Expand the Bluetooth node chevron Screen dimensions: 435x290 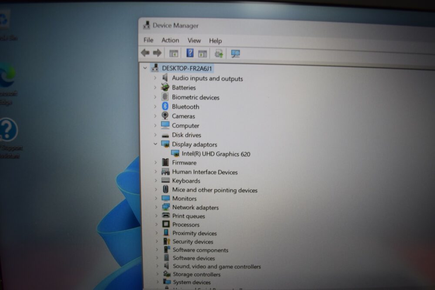click(x=155, y=107)
